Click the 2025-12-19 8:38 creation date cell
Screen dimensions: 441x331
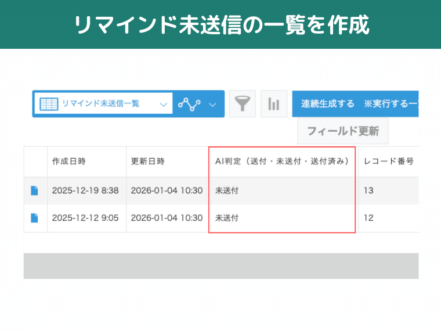coord(85,190)
